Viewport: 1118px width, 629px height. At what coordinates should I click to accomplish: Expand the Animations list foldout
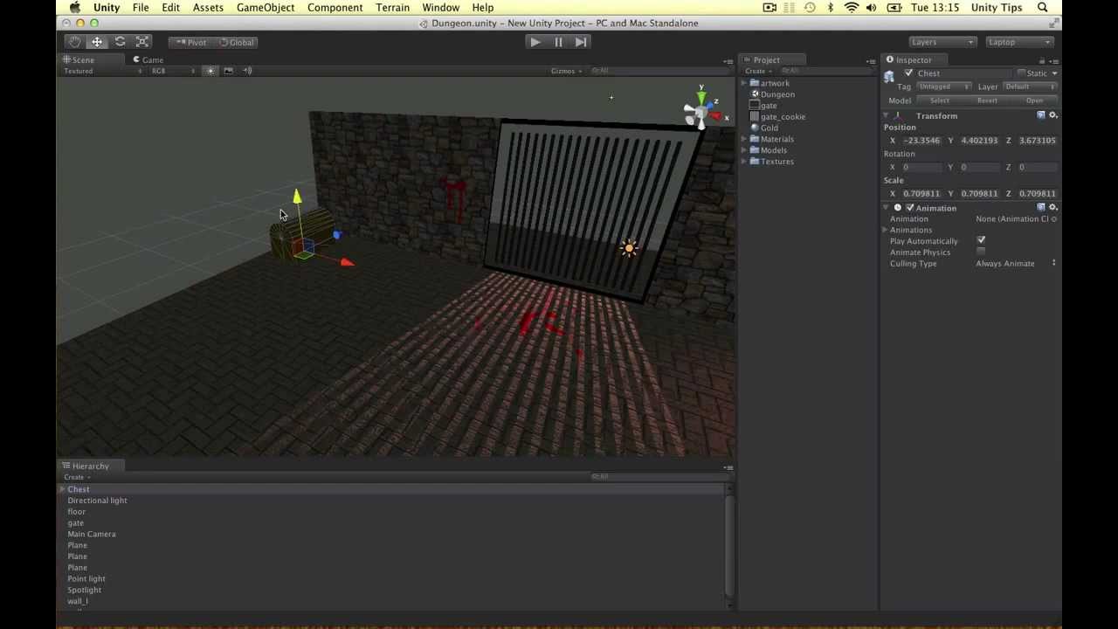(886, 231)
